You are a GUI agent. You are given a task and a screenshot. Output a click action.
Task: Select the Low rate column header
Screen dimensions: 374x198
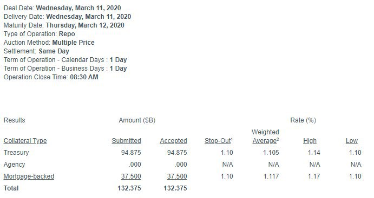coord(352,141)
